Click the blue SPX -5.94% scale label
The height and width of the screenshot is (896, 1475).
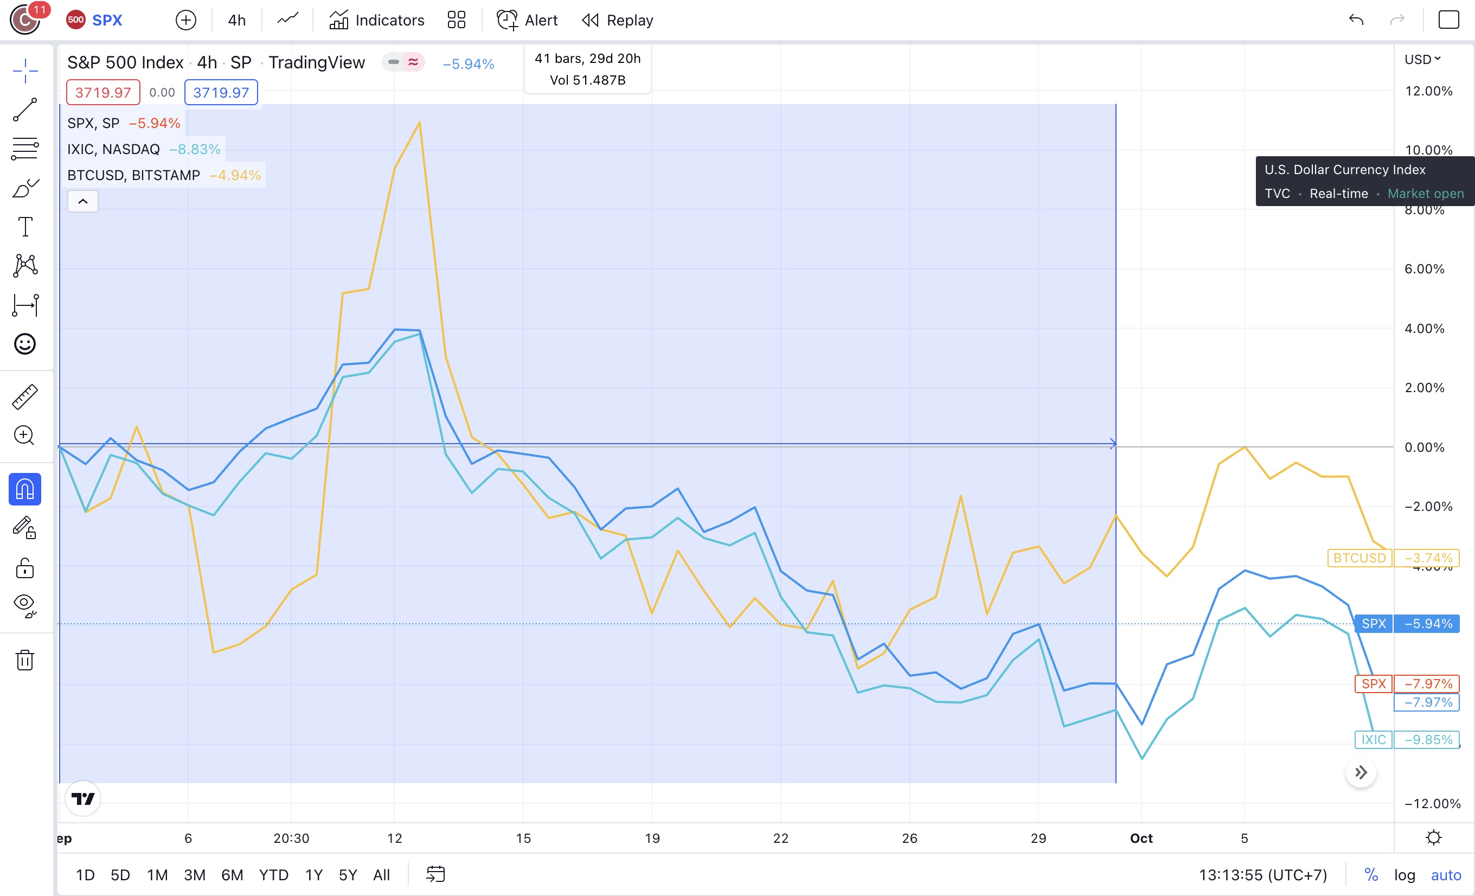[1407, 624]
